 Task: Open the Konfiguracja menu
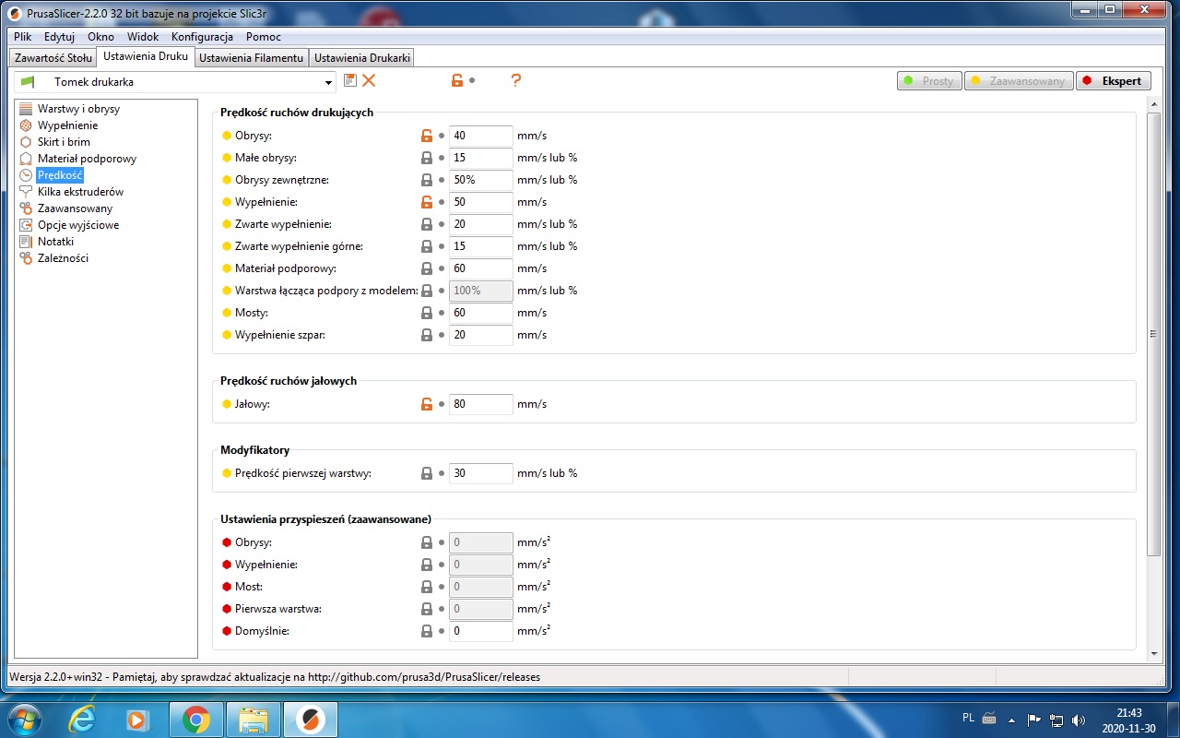(x=202, y=37)
